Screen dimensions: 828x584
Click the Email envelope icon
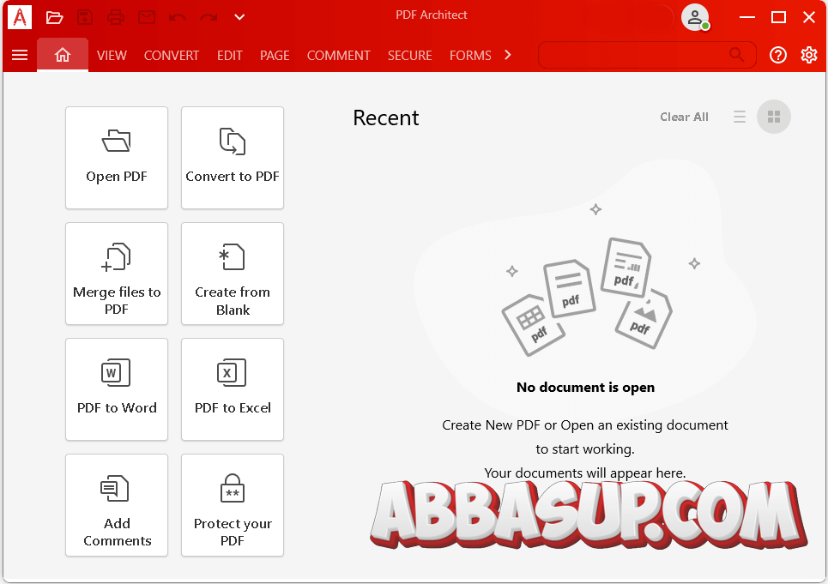coord(146,17)
